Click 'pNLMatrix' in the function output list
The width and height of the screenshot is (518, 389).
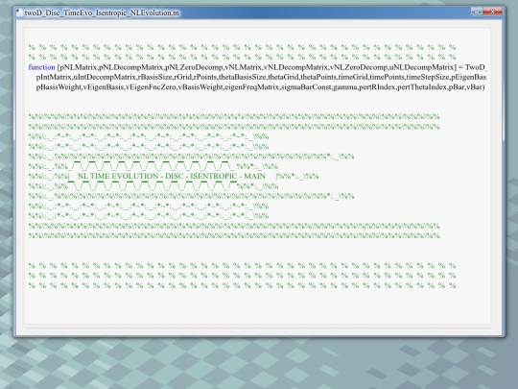tap(78, 67)
